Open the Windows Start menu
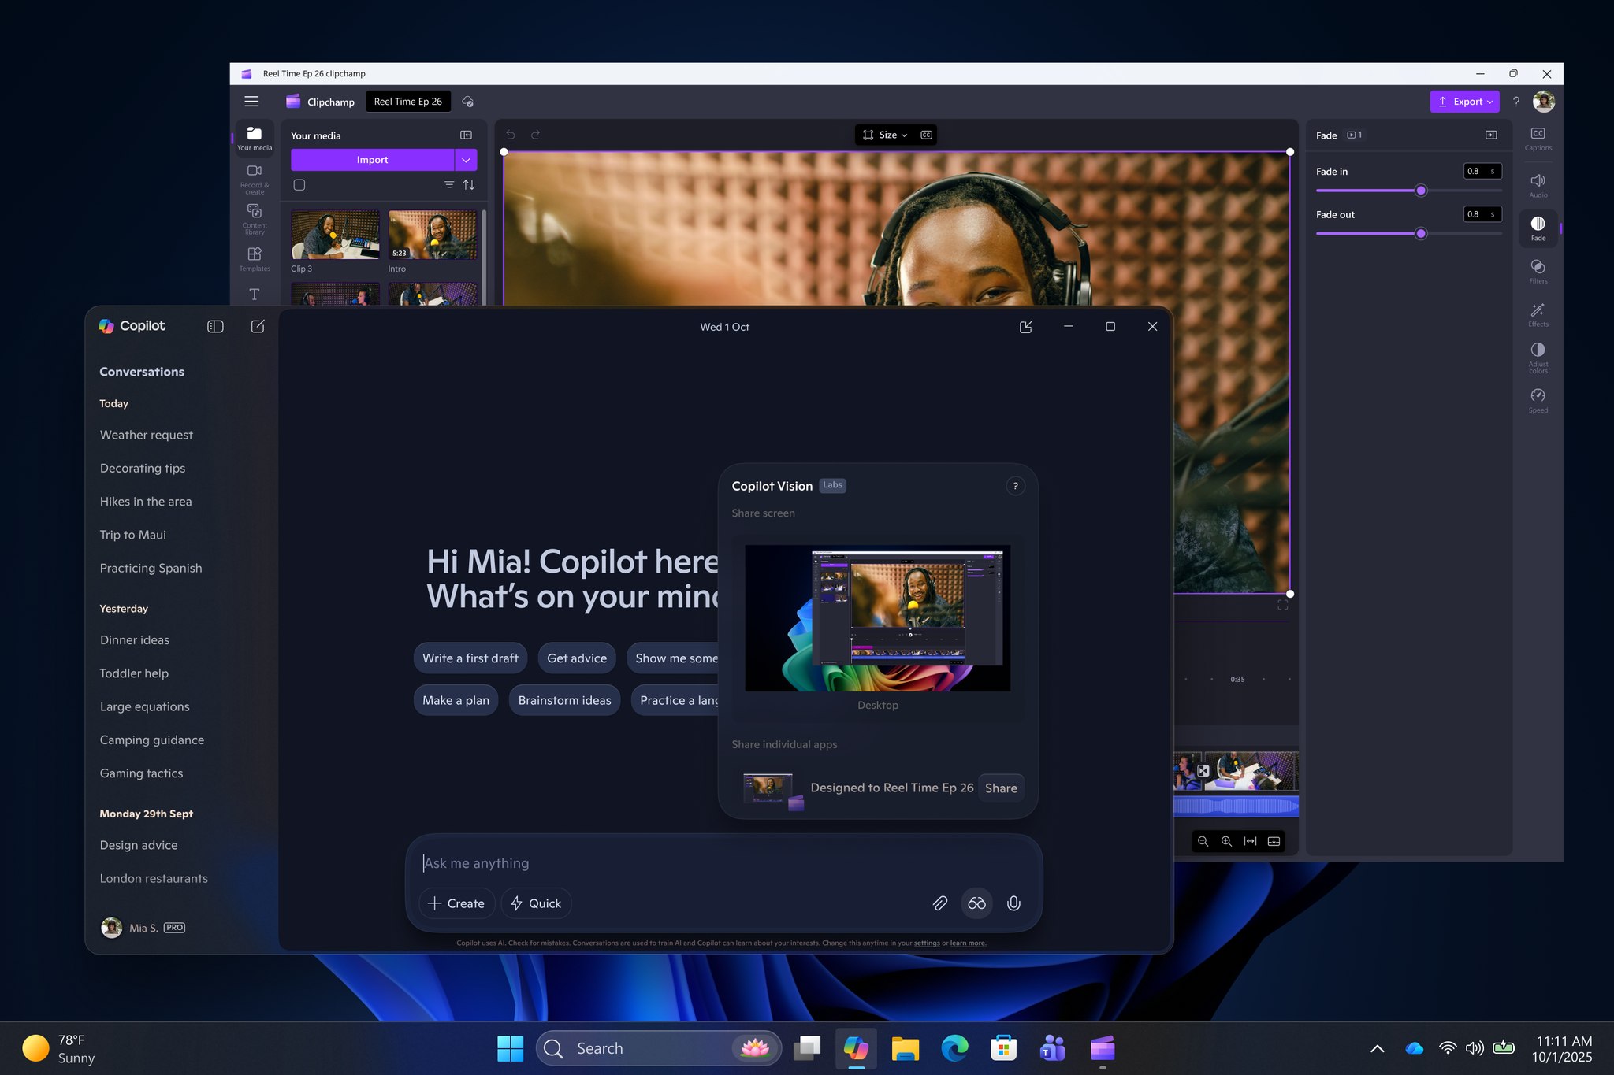1614x1075 pixels. coord(510,1048)
